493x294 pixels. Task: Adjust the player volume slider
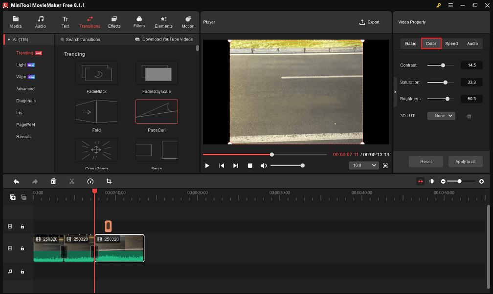click(x=288, y=166)
